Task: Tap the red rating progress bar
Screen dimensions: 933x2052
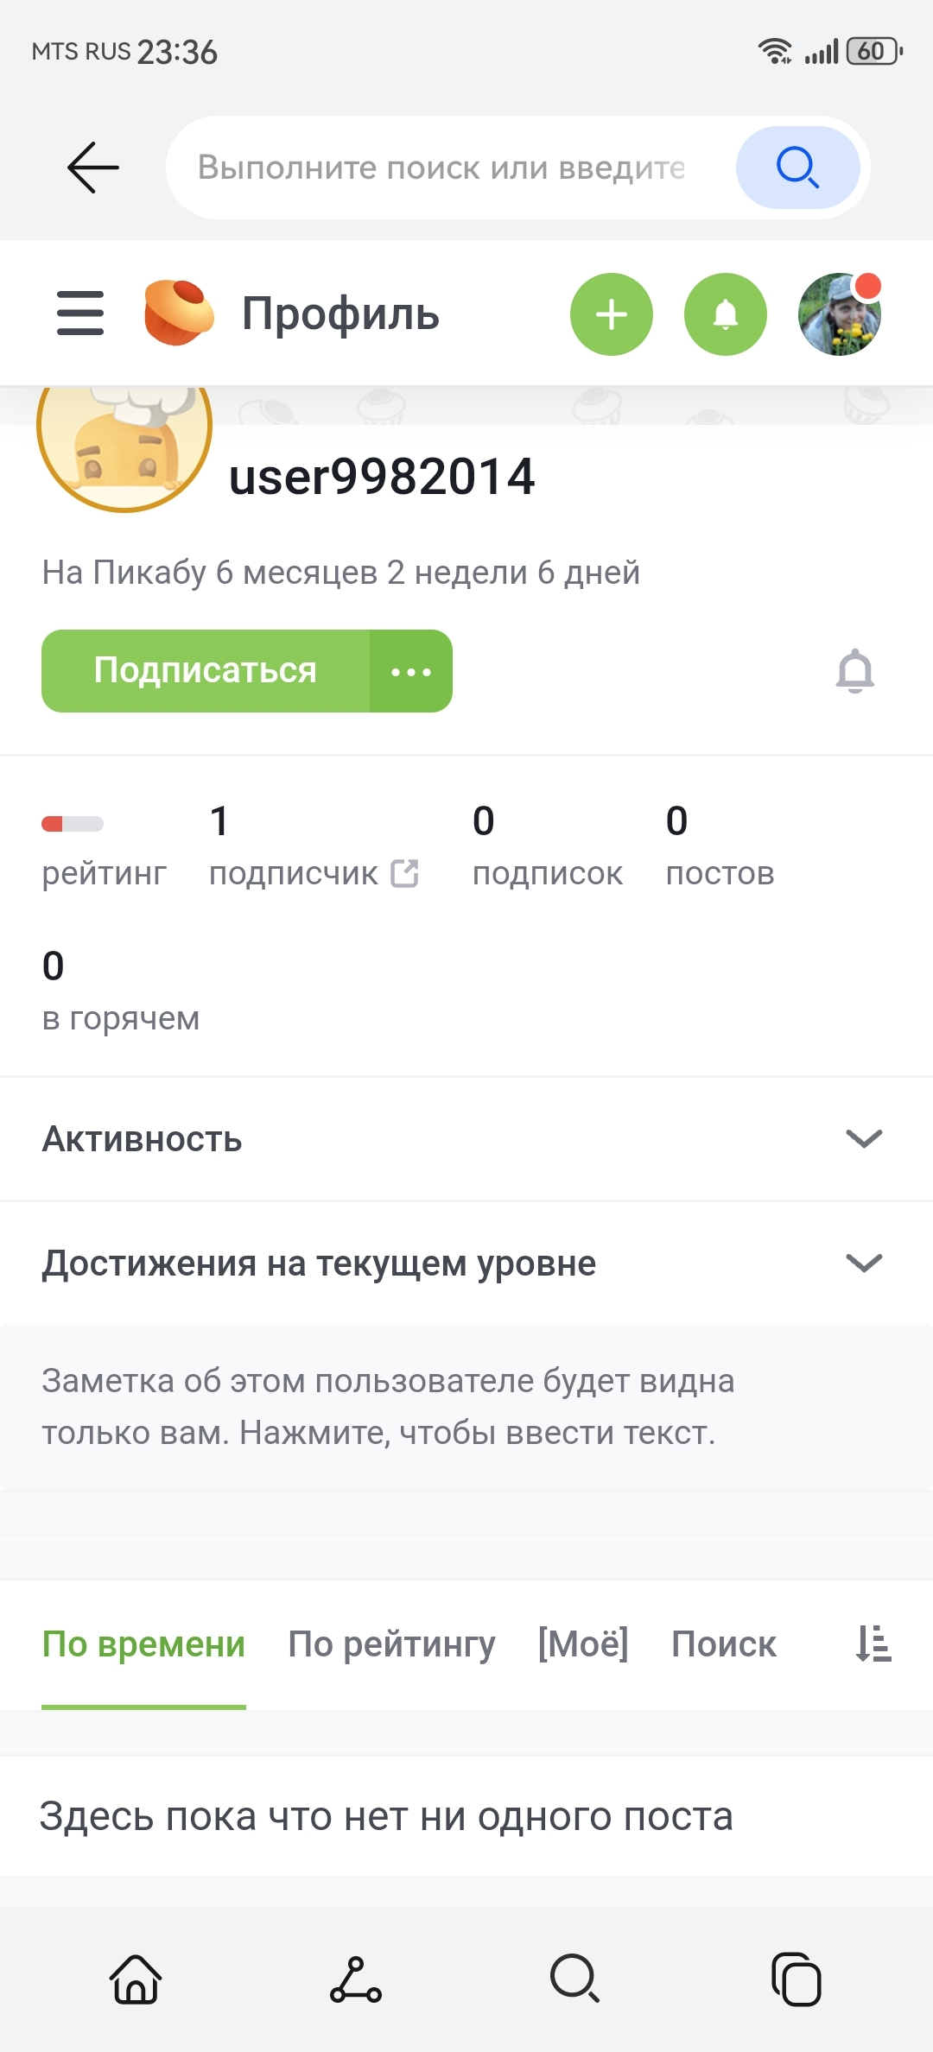Action: [73, 824]
